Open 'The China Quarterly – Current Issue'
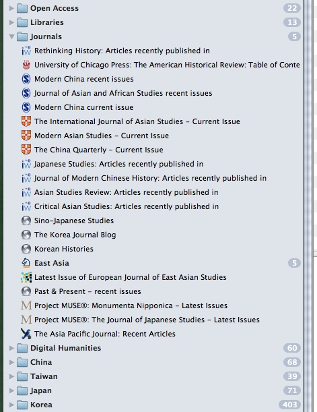 pyautogui.click(x=98, y=150)
